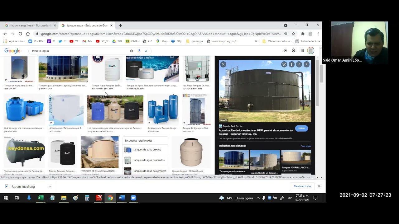Click the Visitar button for Superior Tank
The image size is (399, 224).
301,128
